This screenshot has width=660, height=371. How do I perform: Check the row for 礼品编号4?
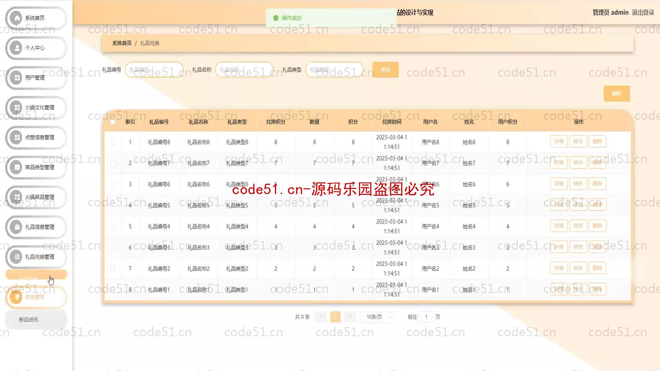pos(113,227)
